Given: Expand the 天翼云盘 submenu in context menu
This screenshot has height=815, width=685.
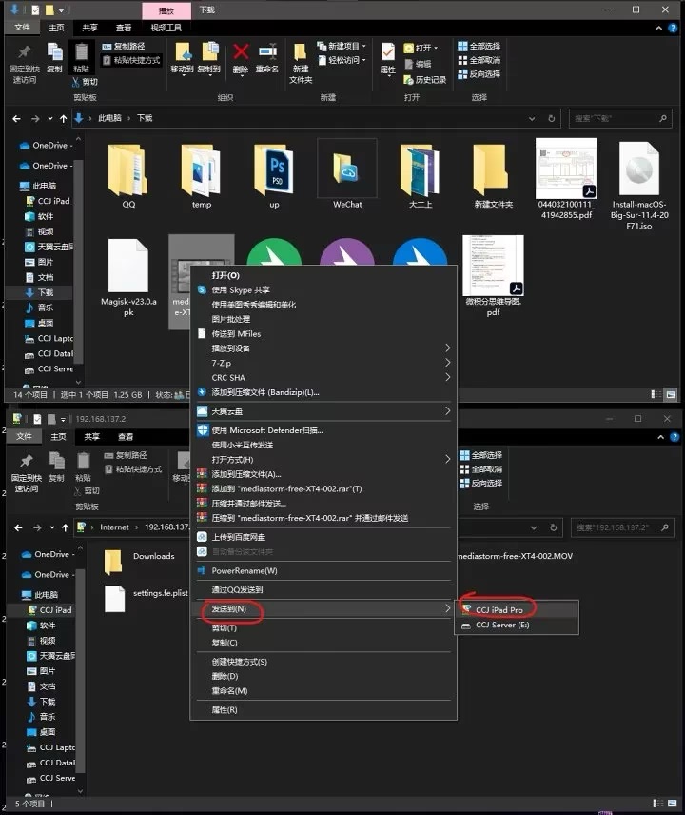Looking at the screenshot, I should coord(448,411).
